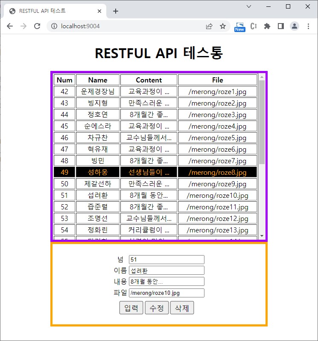Click the C extension icon in toolbar

[x=254, y=26]
